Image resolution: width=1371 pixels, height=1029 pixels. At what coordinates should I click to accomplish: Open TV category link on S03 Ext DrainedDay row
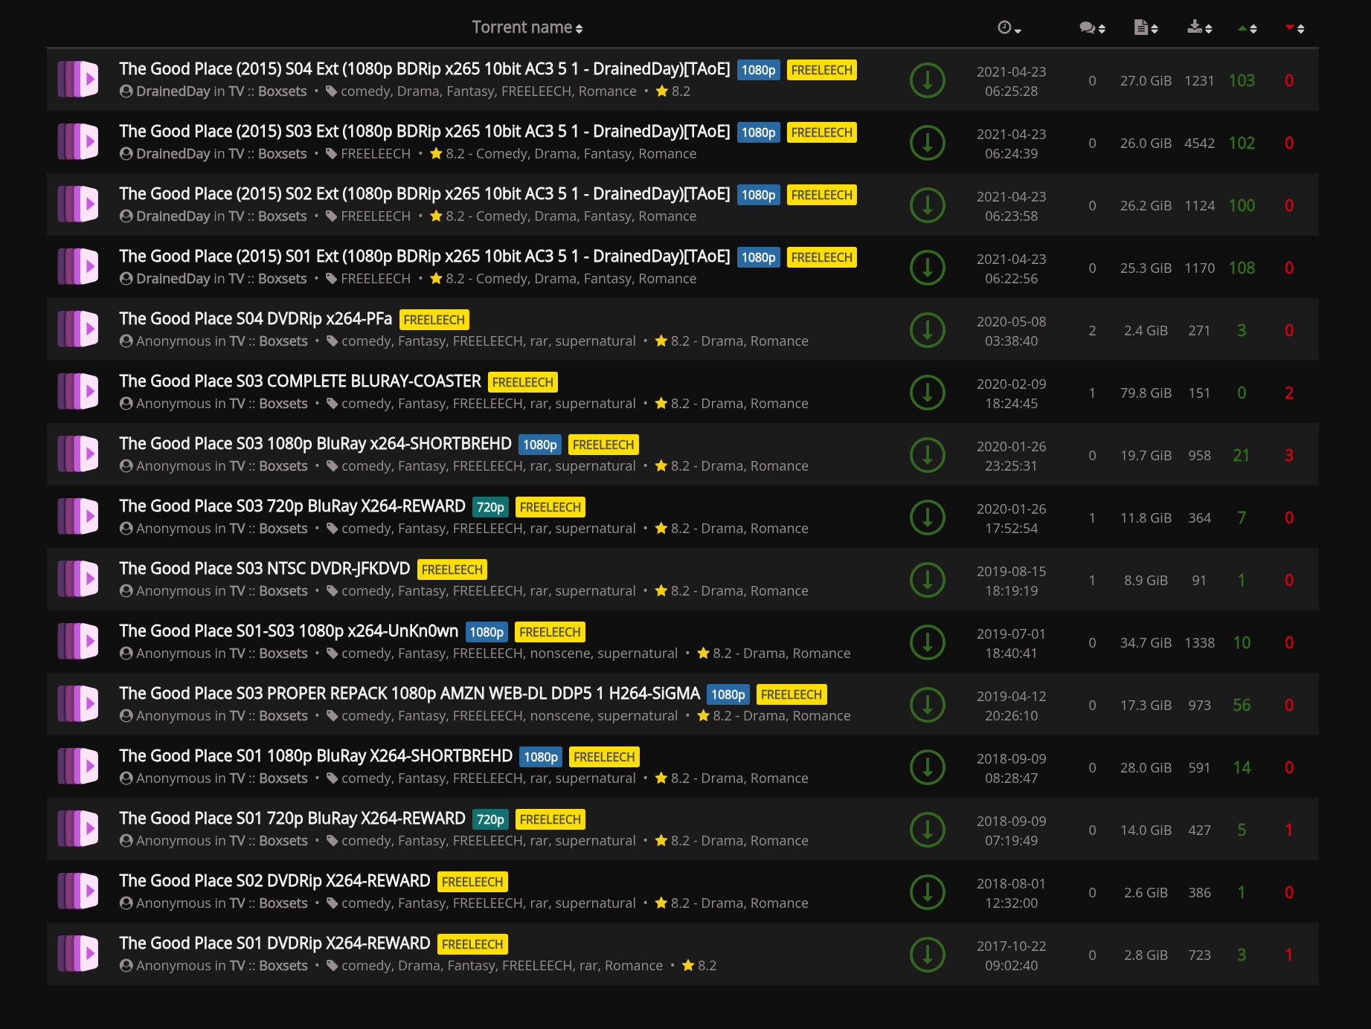pos(237,154)
